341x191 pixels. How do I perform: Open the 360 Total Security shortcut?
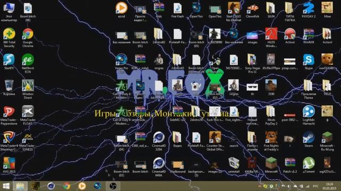9,37
